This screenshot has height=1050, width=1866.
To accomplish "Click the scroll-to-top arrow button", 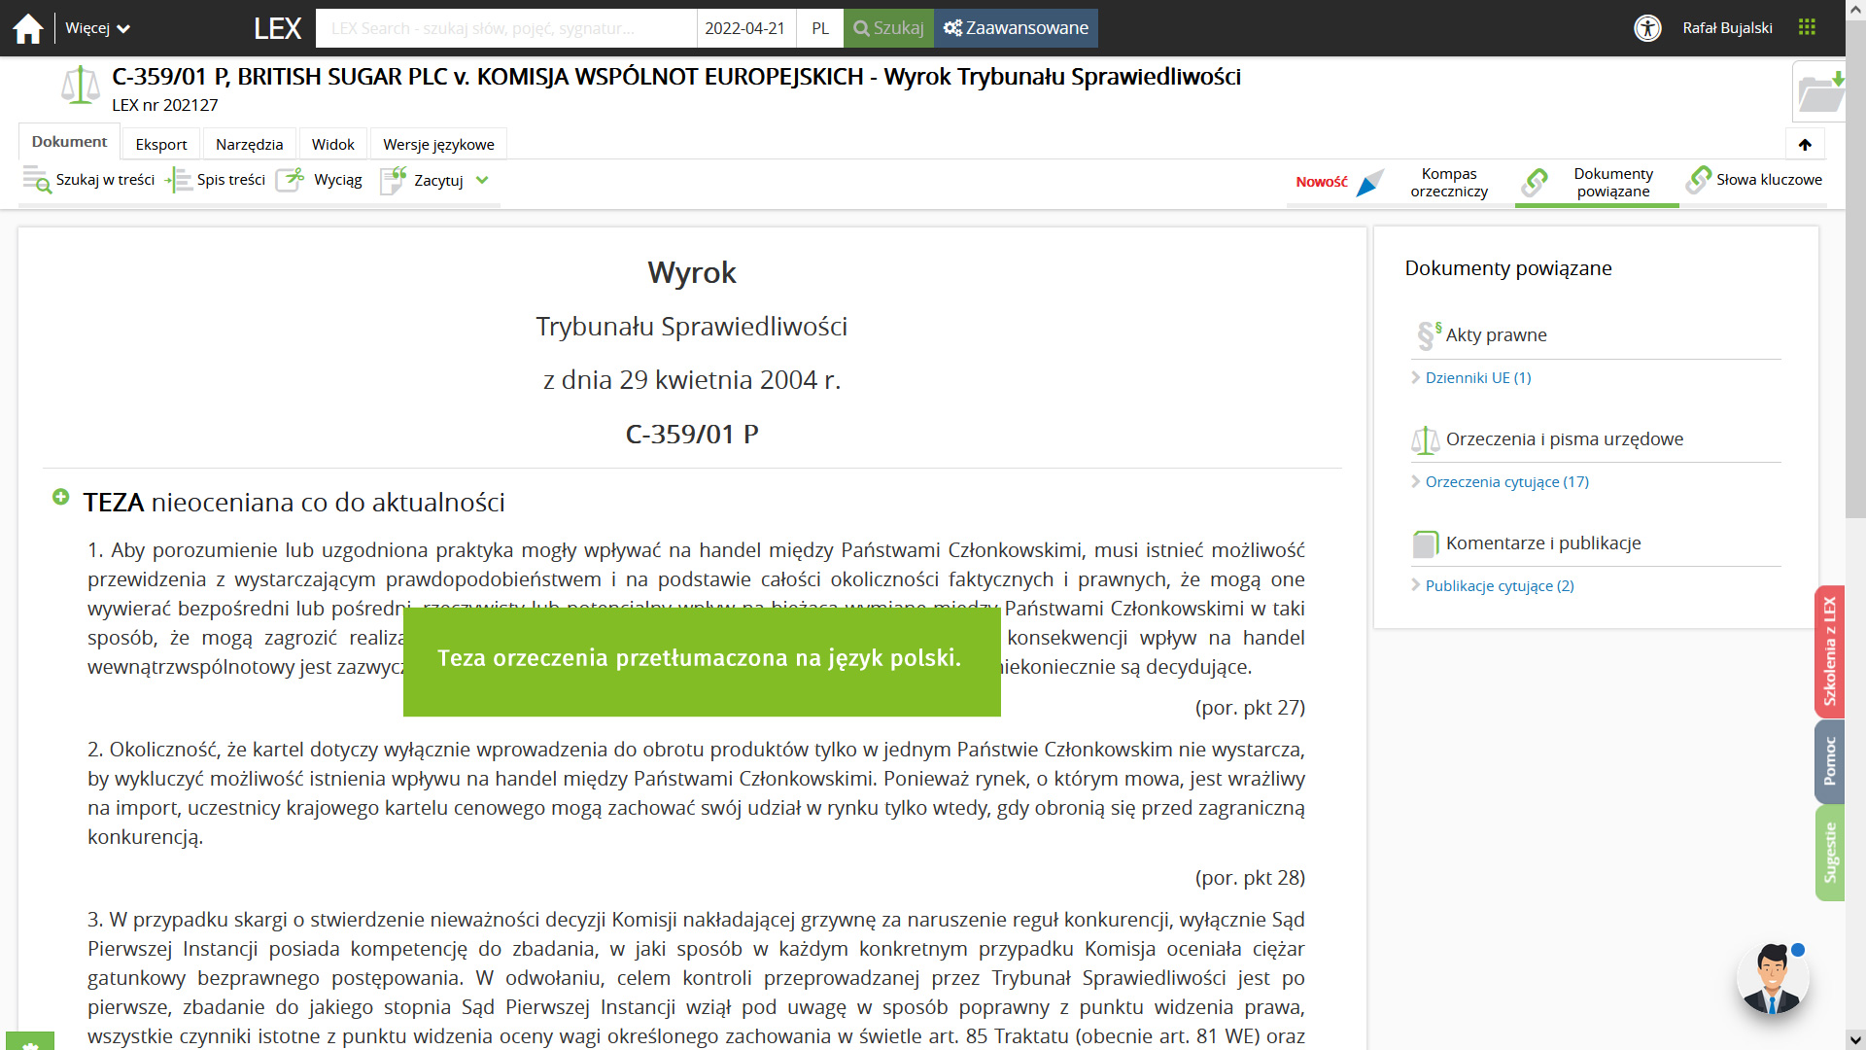I will tap(1805, 144).
